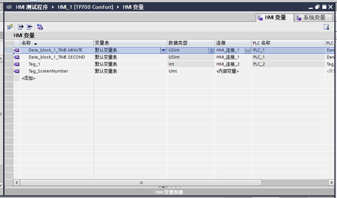The height and width of the screenshot is (198, 337).
Task: Click tag icon of Data_block_1_TIME.SECOND row
Action: [17, 57]
